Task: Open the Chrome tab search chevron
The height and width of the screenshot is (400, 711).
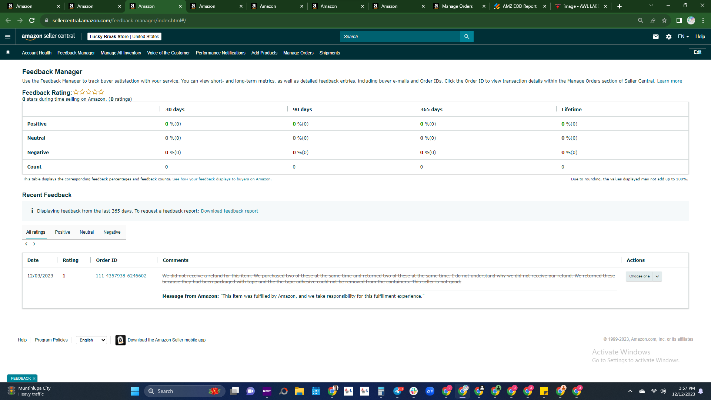Action: tap(651, 6)
